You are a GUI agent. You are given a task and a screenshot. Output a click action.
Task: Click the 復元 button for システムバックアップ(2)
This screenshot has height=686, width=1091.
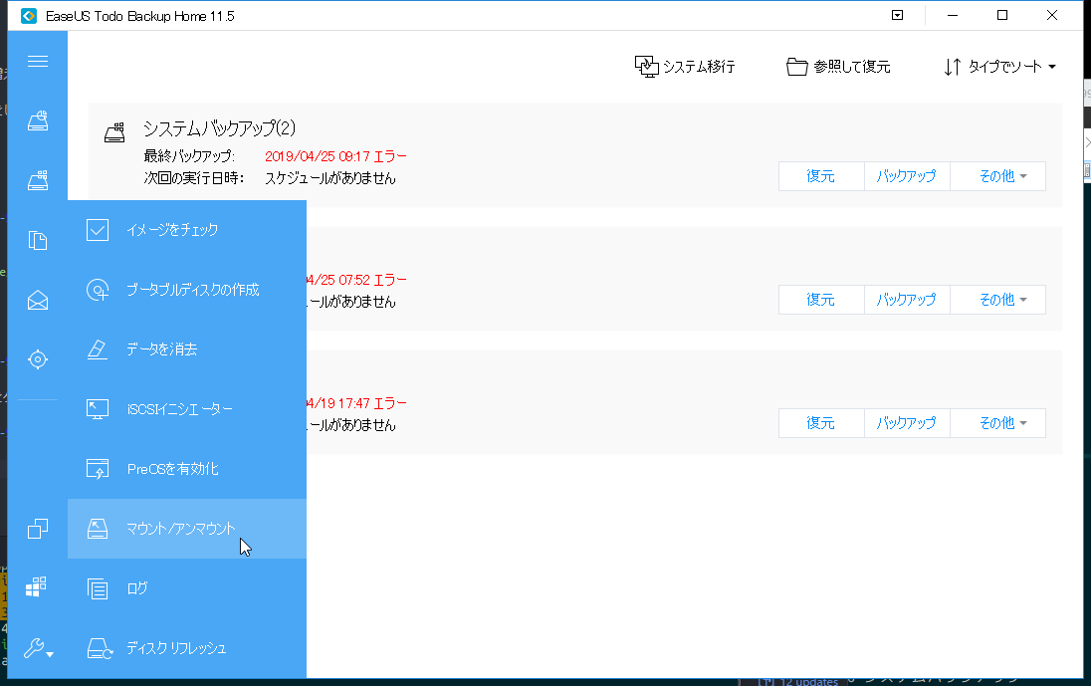coord(820,175)
